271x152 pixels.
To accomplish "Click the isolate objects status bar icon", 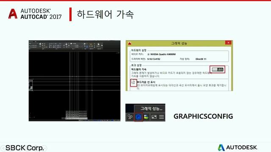I will [x=146, y=117].
